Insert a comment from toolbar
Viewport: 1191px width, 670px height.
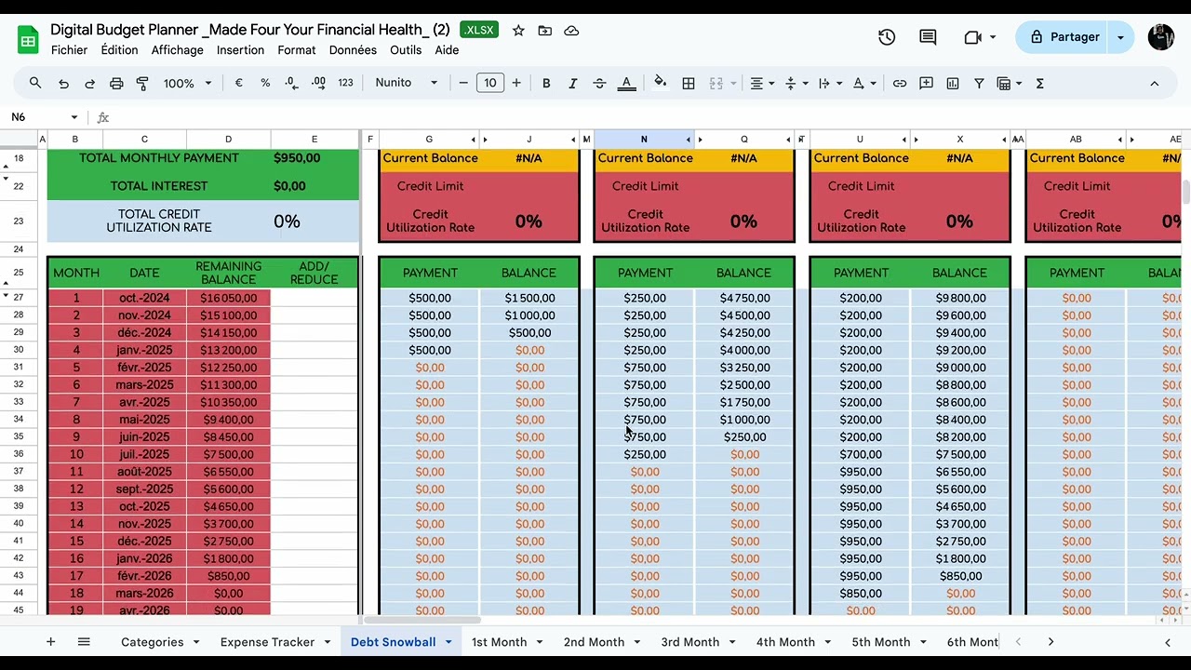tap(926, 83)
